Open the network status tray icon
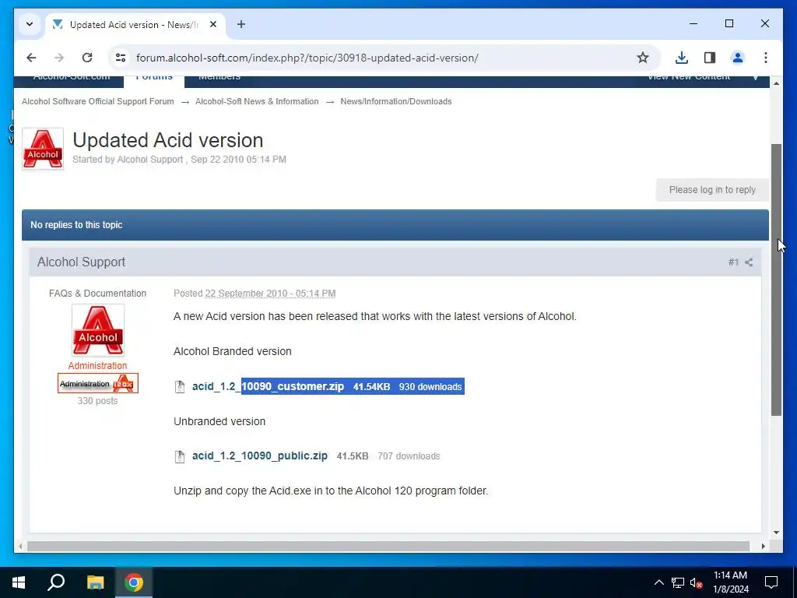Screen dimensions: 797x598 pos(678,582)
